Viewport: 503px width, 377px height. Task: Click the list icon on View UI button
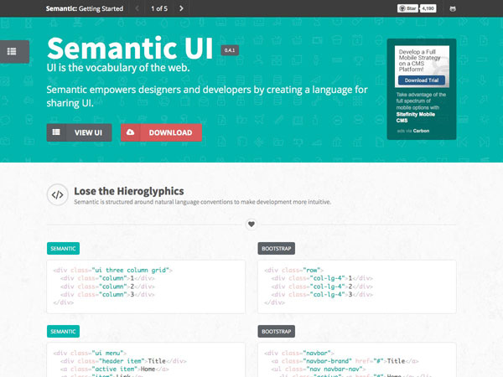57,132
